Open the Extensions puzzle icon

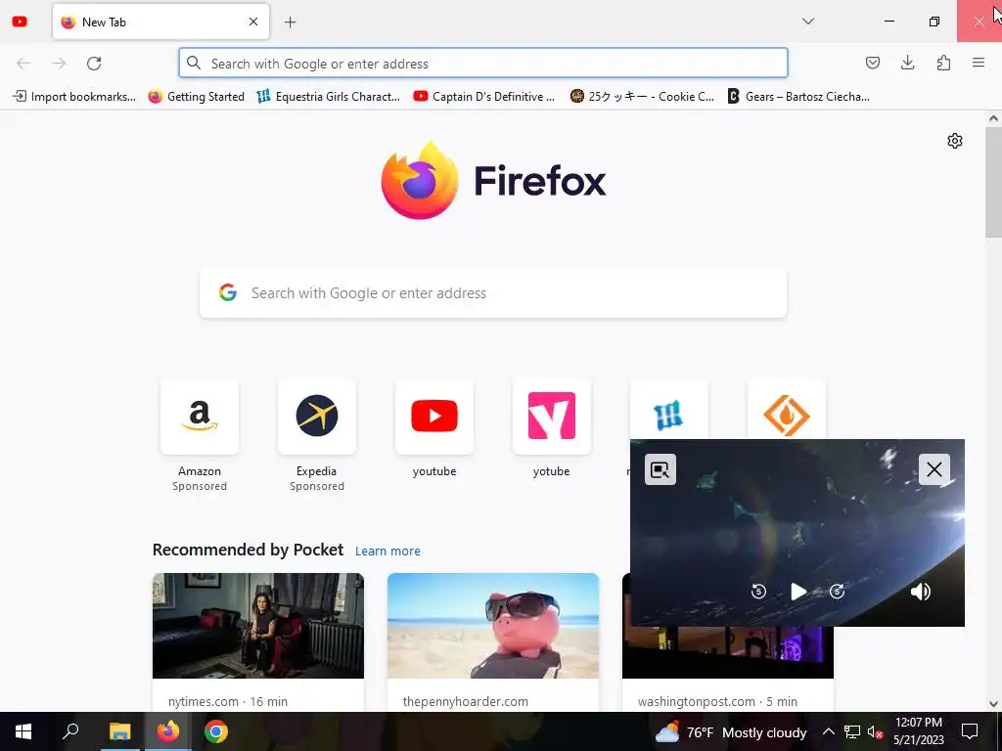(943, 63)
